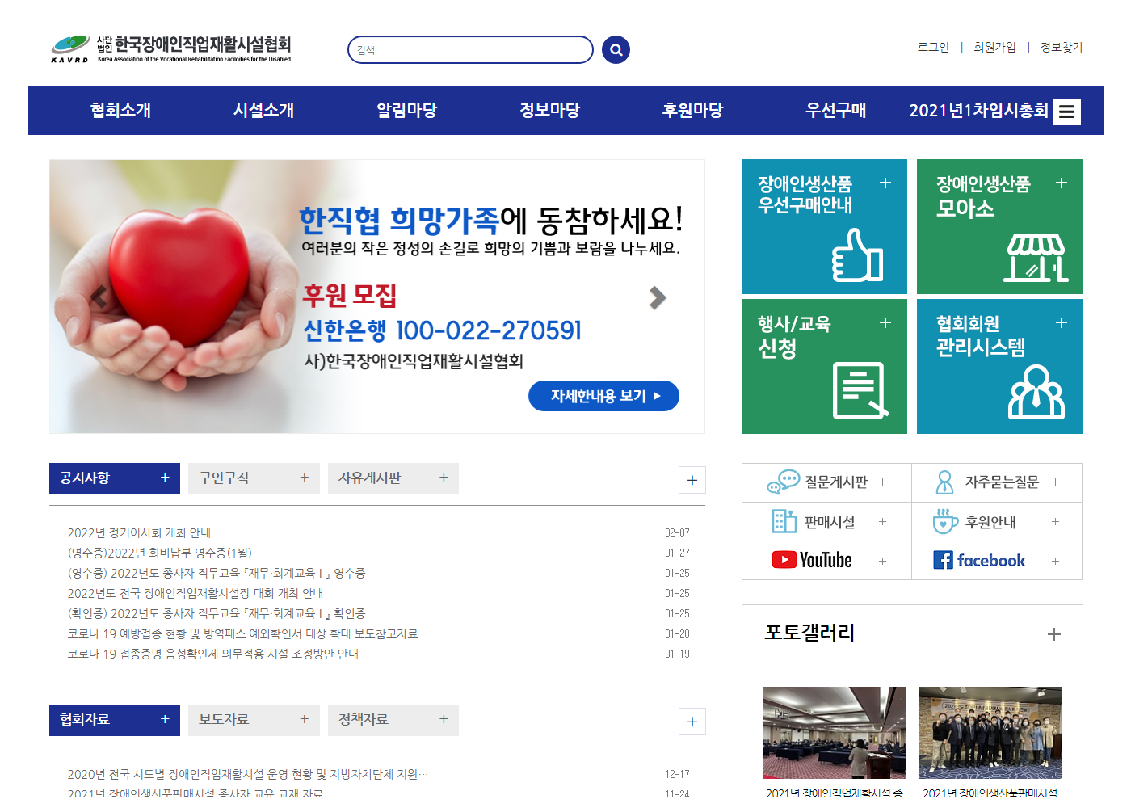Open the facebook link
This screenshot has width=1131, height=808.
[979, 560]
